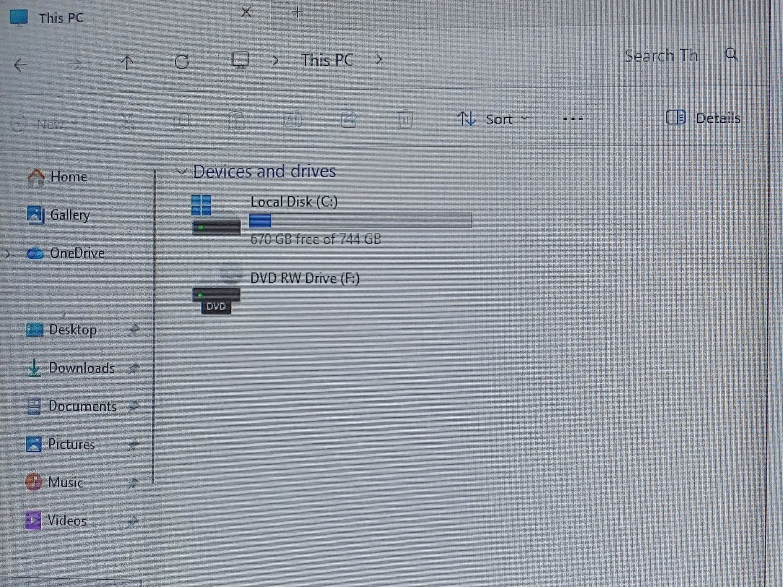This screenshot has width=783, height=587.
Task: Unpin Desktop using its pin icon
Action: (133, 330)
